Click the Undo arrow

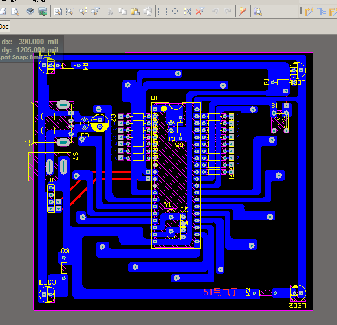click(x=215, y=11)
